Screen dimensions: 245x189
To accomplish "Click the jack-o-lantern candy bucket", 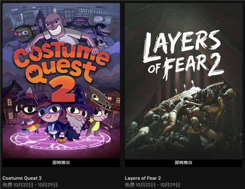I will [x=62, y=140].
